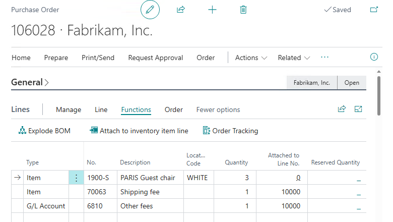The height and width of the screenshot is (222, 393).
Task: Open the Order tab in Lines
Action: (174, 109)
